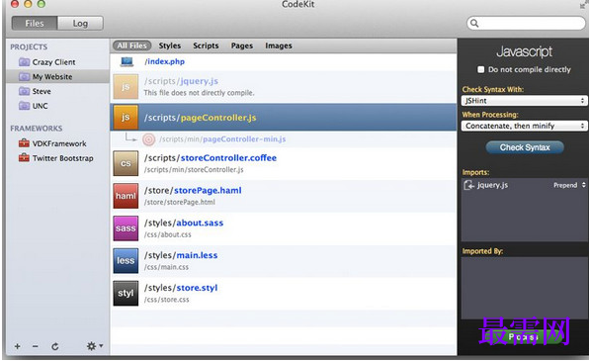Click the about.sass file name
This screenshot has width=589, height=362.
coord(200,223)
